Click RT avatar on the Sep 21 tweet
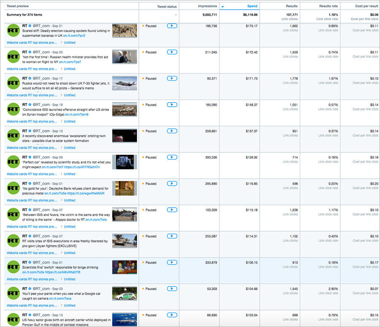 [x=14, y=30]
